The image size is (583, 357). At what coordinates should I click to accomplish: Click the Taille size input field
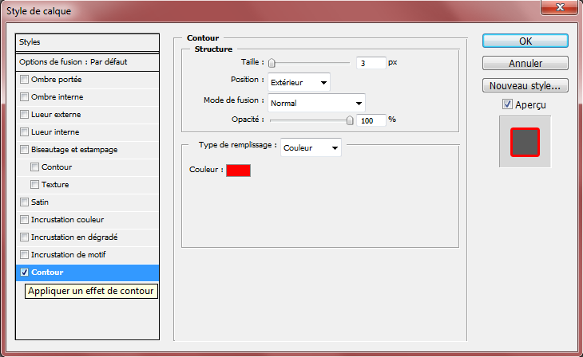(370, 62)
